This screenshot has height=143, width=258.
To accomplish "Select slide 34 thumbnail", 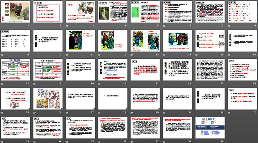I will (48, 127).
